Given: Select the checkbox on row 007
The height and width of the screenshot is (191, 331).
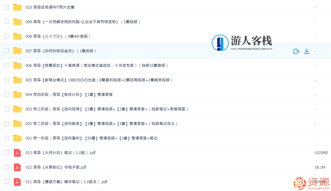Looking at the screenshot, I should [x=6, y=50].
